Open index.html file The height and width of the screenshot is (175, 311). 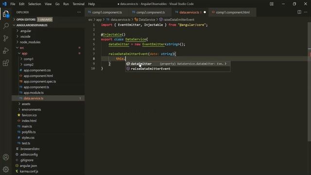(x=29, y=121)
